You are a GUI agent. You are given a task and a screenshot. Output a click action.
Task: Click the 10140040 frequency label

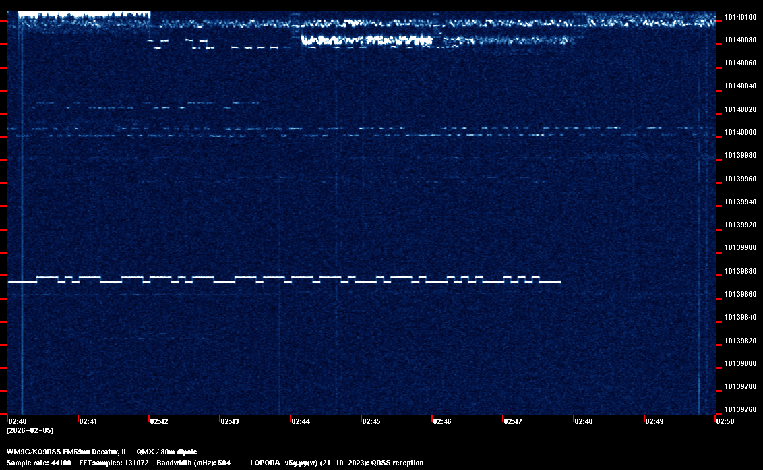[x=740, y=86]
